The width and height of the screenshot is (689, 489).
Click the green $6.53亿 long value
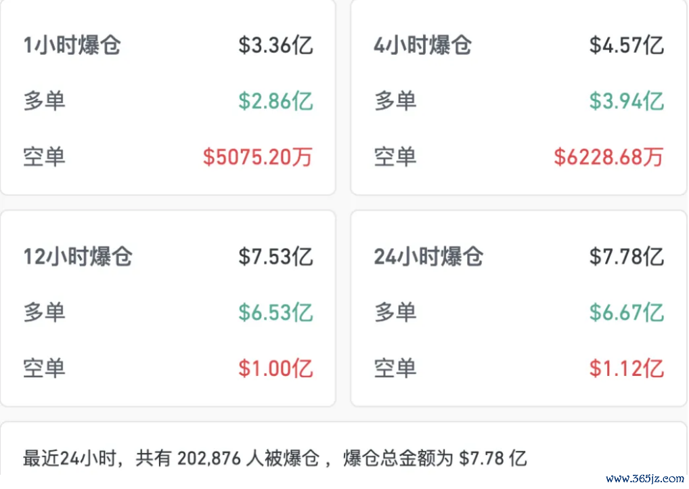click(x=275, y=313)
